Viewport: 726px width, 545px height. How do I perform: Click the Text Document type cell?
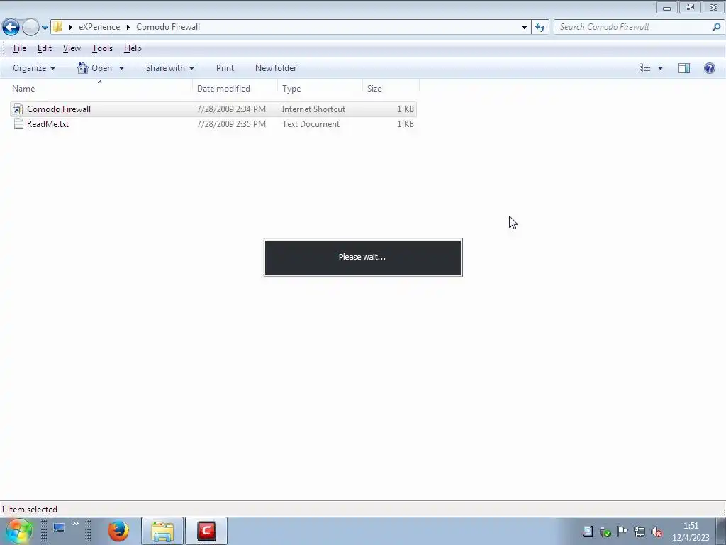point(311,124)
